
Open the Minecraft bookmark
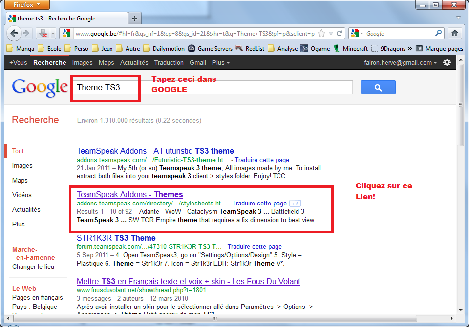(x=351, y=48)
